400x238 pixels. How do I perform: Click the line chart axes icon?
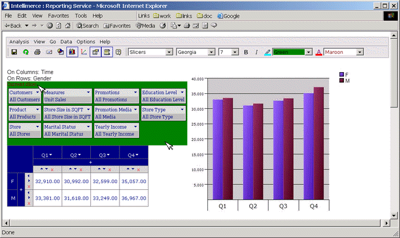point(83,52)
